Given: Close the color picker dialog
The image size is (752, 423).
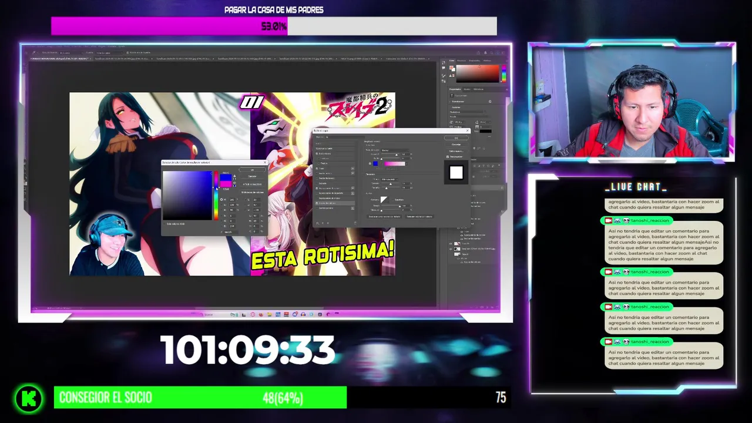Looking at the screenshot, I should click(x=265, y=163).
